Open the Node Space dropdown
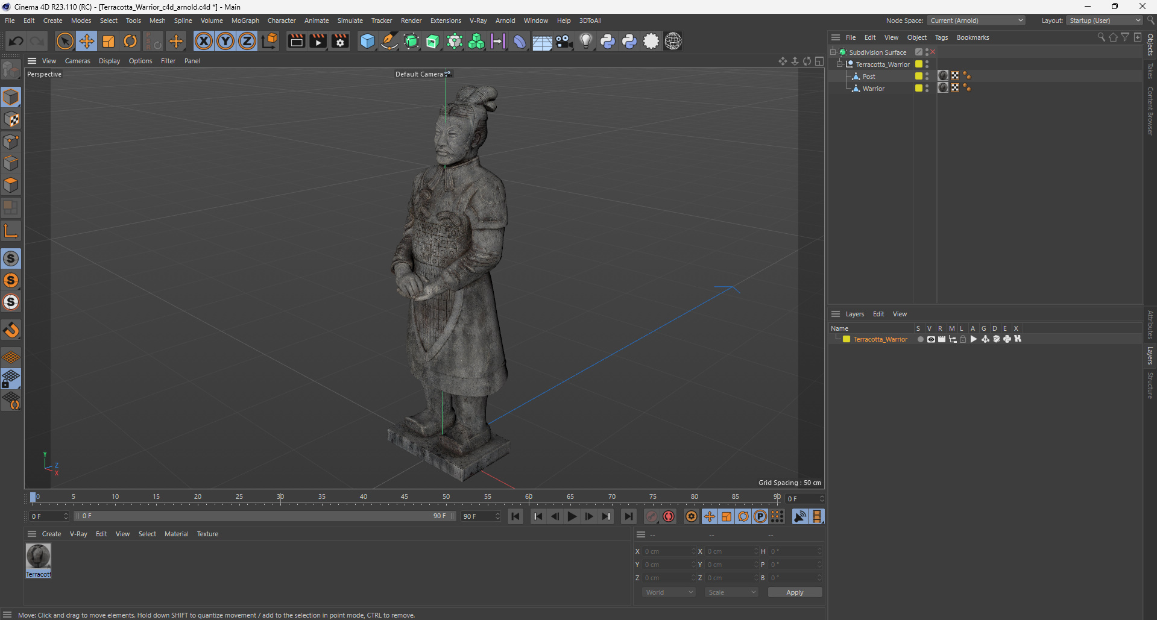1157x620 pixels. point(976,20)
